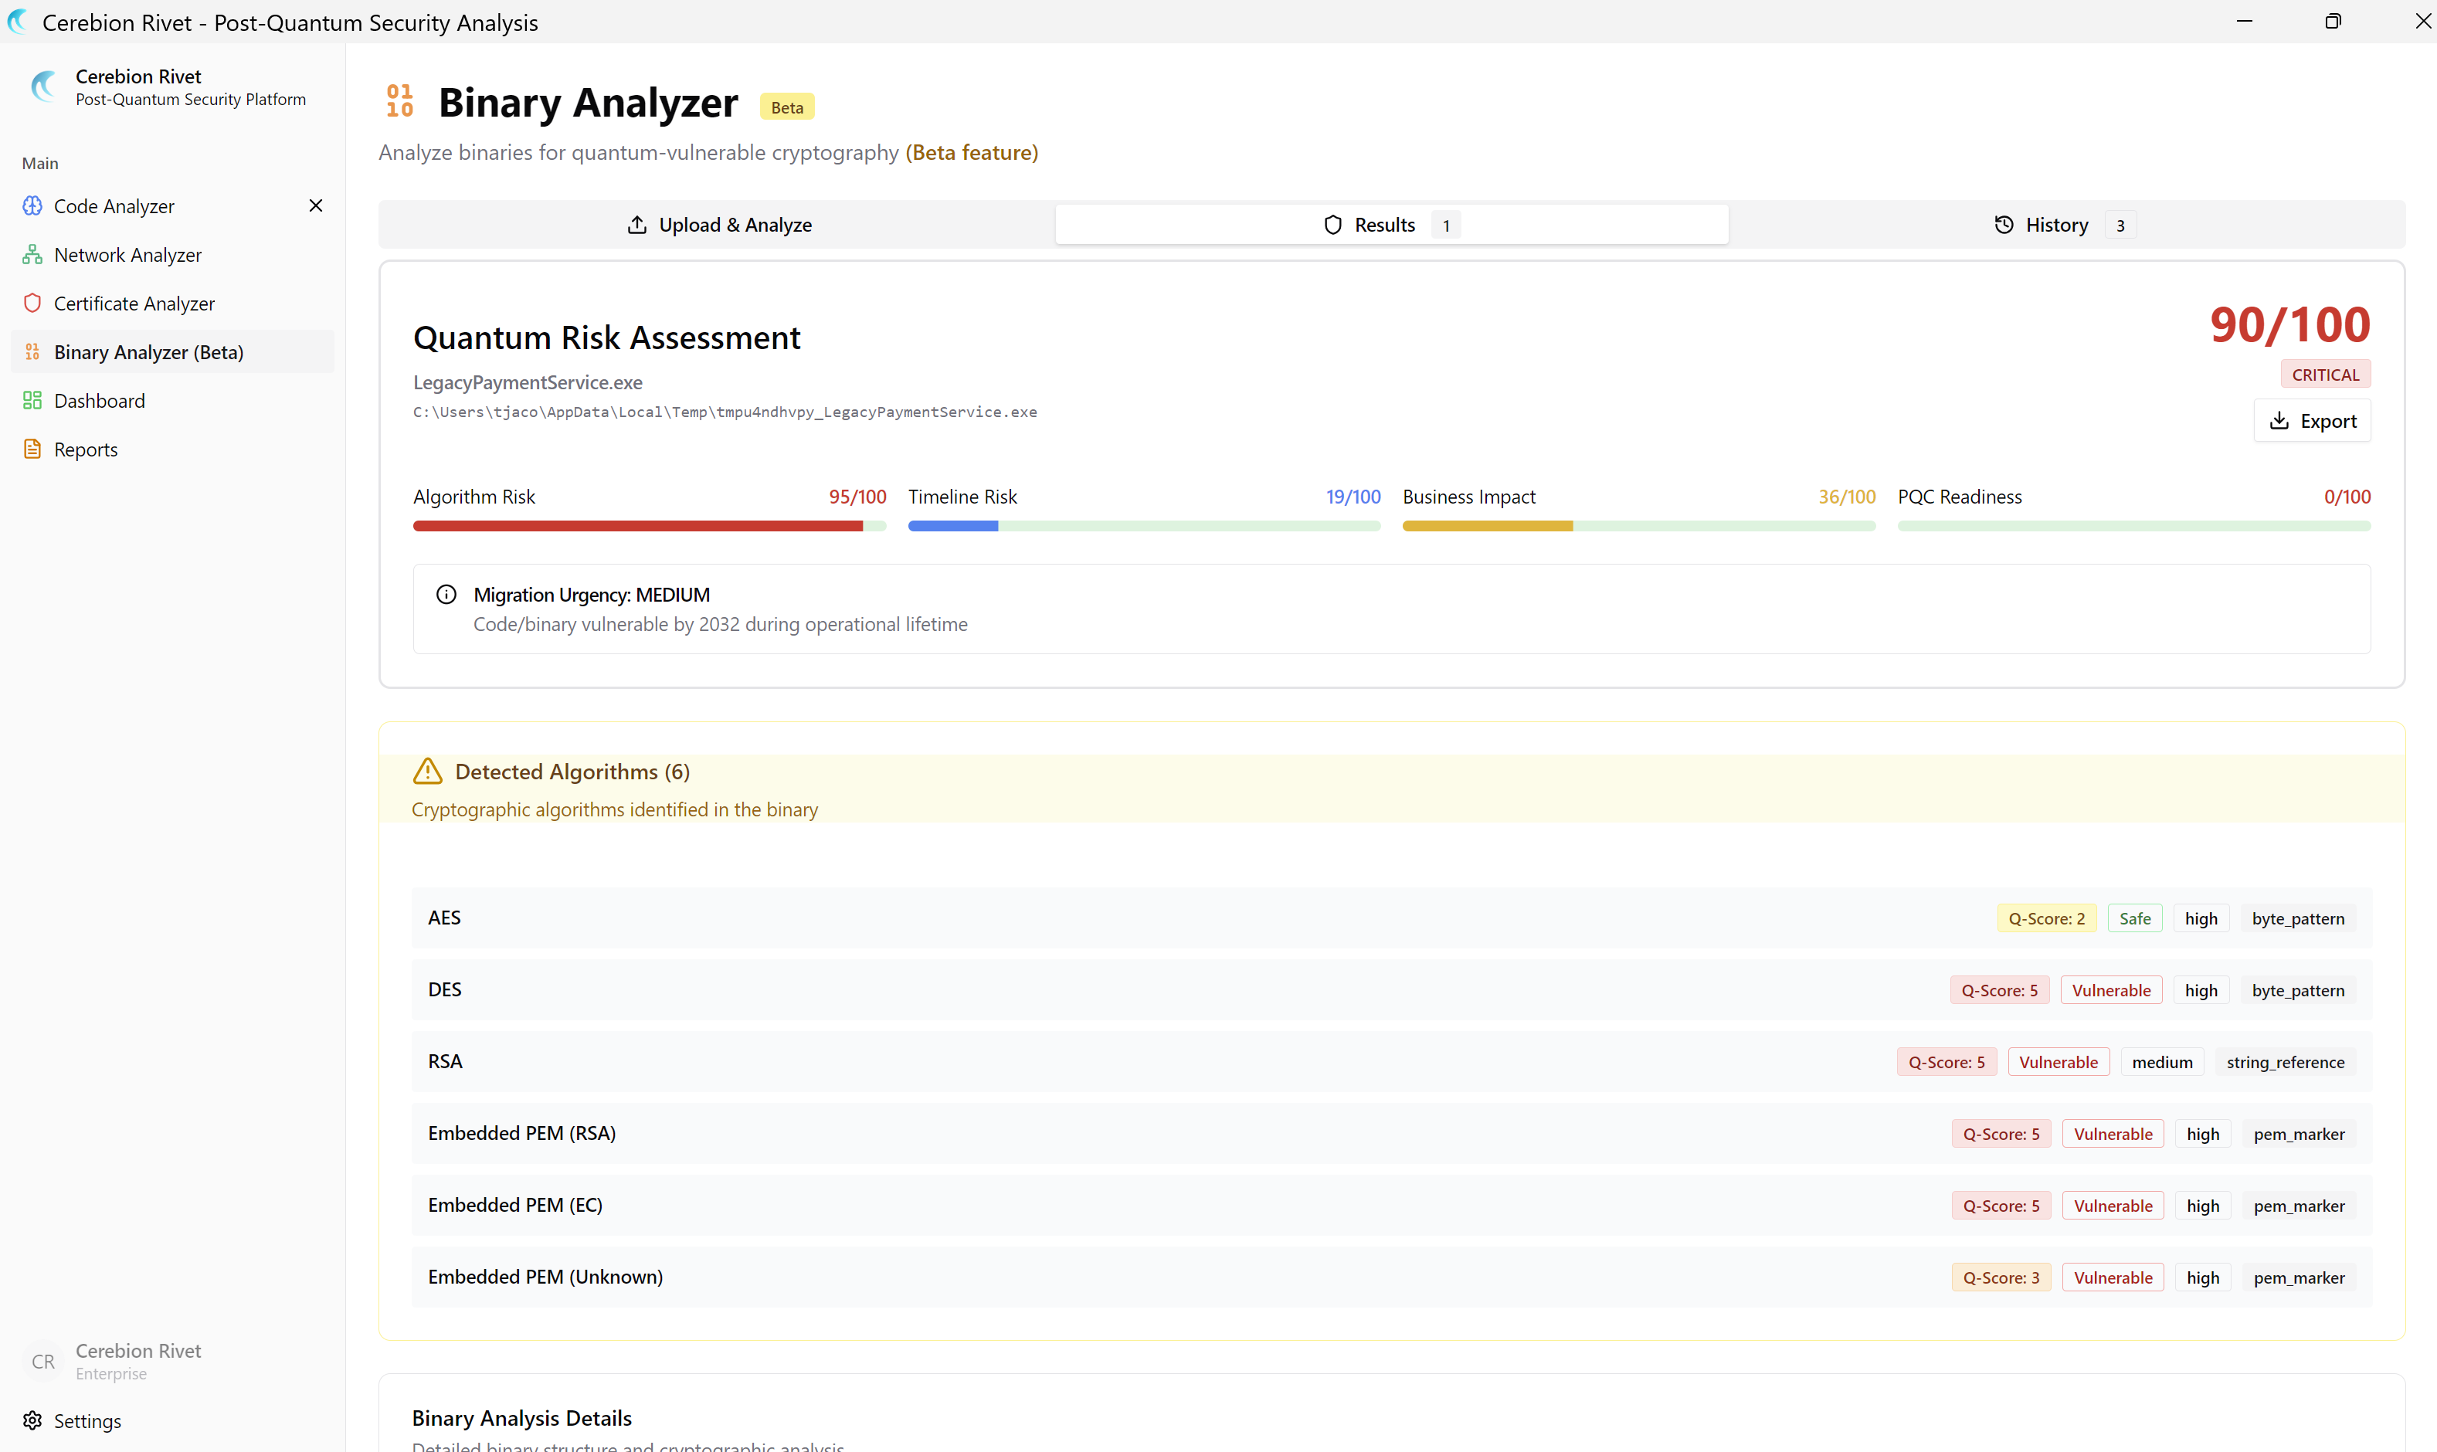Click the Business Impact progress bar

(1638, 527)
